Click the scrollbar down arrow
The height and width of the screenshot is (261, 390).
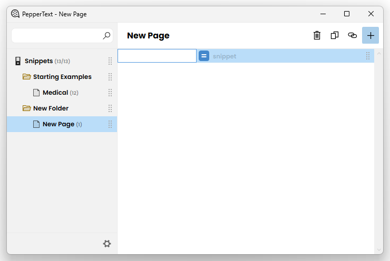(378, 249)
